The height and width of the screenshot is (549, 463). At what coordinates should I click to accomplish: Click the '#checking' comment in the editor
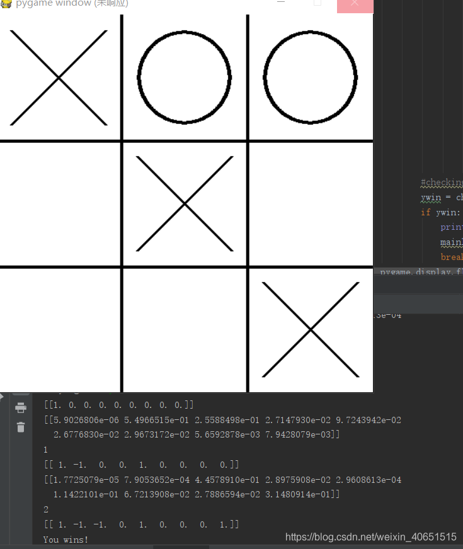coord(442,183)
